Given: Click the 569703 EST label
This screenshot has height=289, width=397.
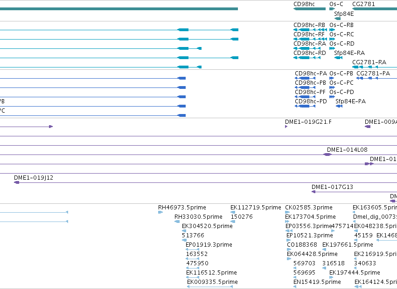Looking at the screenshot, I should (x=304, y=263).
